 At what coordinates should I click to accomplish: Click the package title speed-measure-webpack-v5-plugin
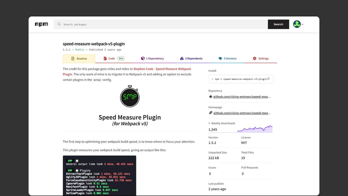click(94, 44)
